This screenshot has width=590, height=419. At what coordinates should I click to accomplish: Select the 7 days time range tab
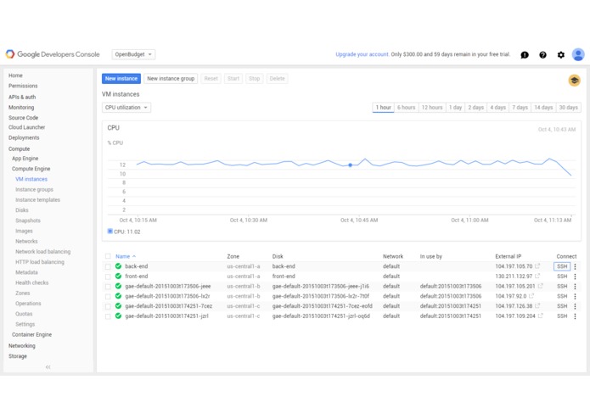click(520, 108)
